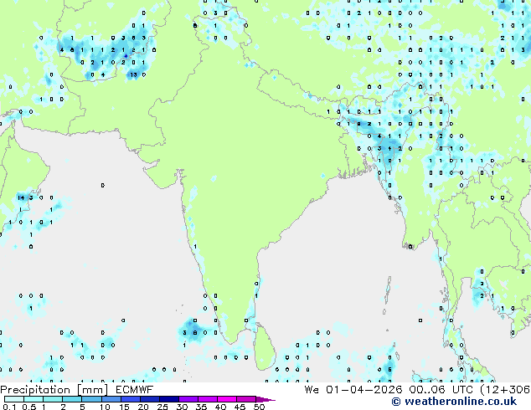Image resolution: width=531 pixels, height=410 pixels.
Task: Click the 'Precipitation' title text
Action: tap(35, 390)
